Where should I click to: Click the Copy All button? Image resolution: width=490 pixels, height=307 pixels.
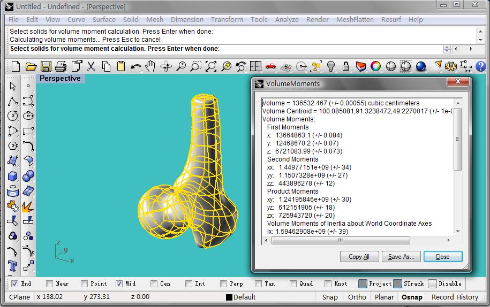tap(359, 257)
